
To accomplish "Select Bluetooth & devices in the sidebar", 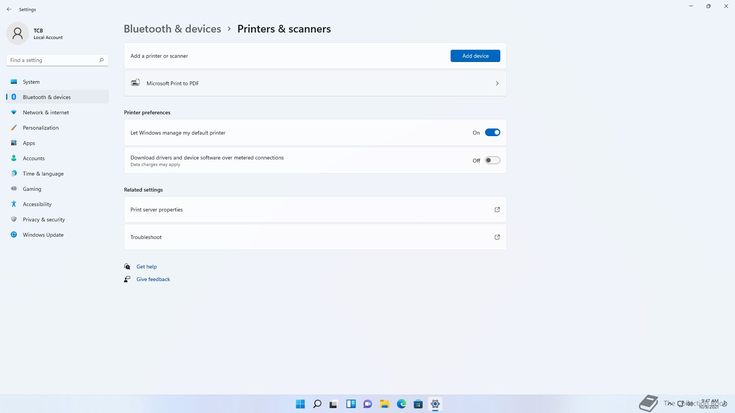I will (57, 97).
